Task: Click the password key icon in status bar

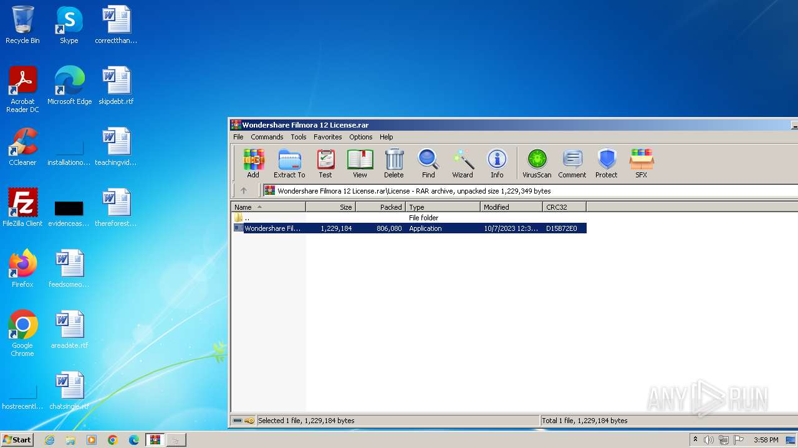Action: [249, 421]
